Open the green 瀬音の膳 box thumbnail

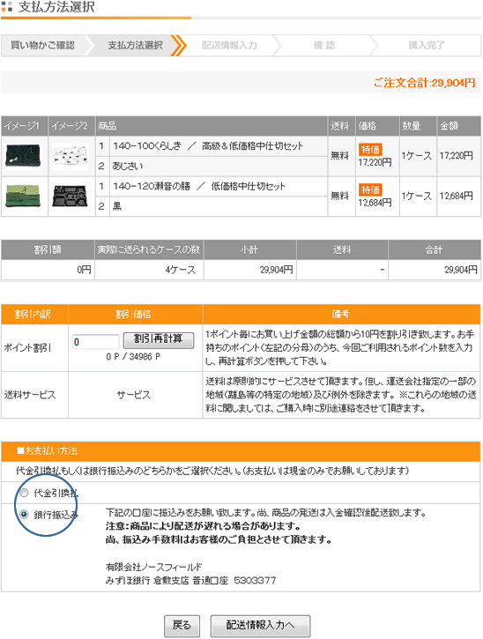23,196
